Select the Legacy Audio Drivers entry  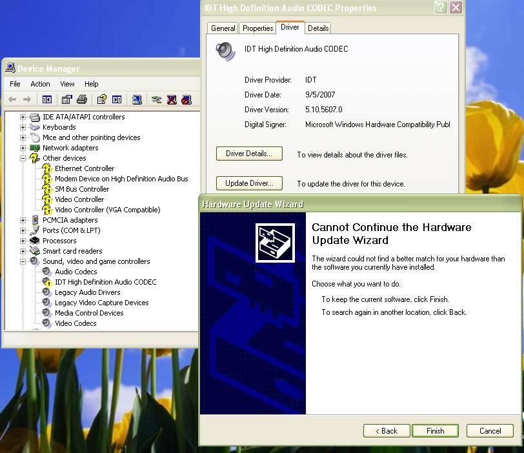pos(88,292)
